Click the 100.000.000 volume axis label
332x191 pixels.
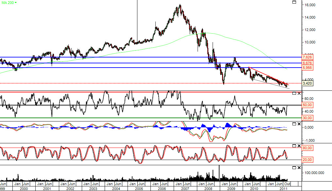[314, 173]
